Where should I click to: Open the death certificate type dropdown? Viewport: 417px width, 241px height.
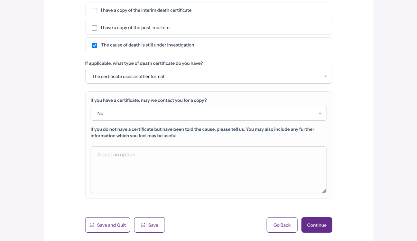pyautogui.click(x=208, y=76)
